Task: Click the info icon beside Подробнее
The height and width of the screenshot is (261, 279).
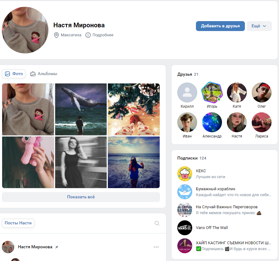Action: [88, 35]
